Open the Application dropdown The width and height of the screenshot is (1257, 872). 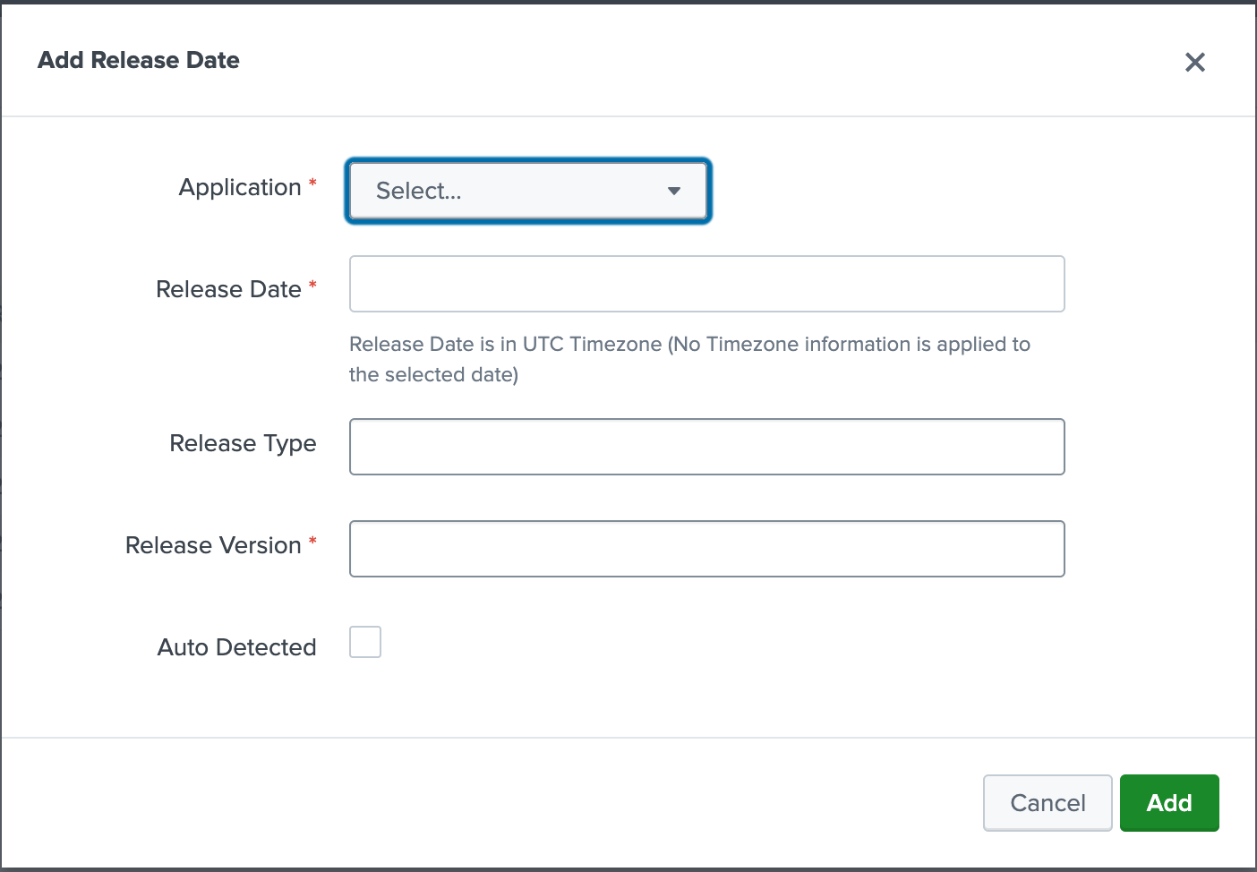pyautogui.click(x=527, y=191)
